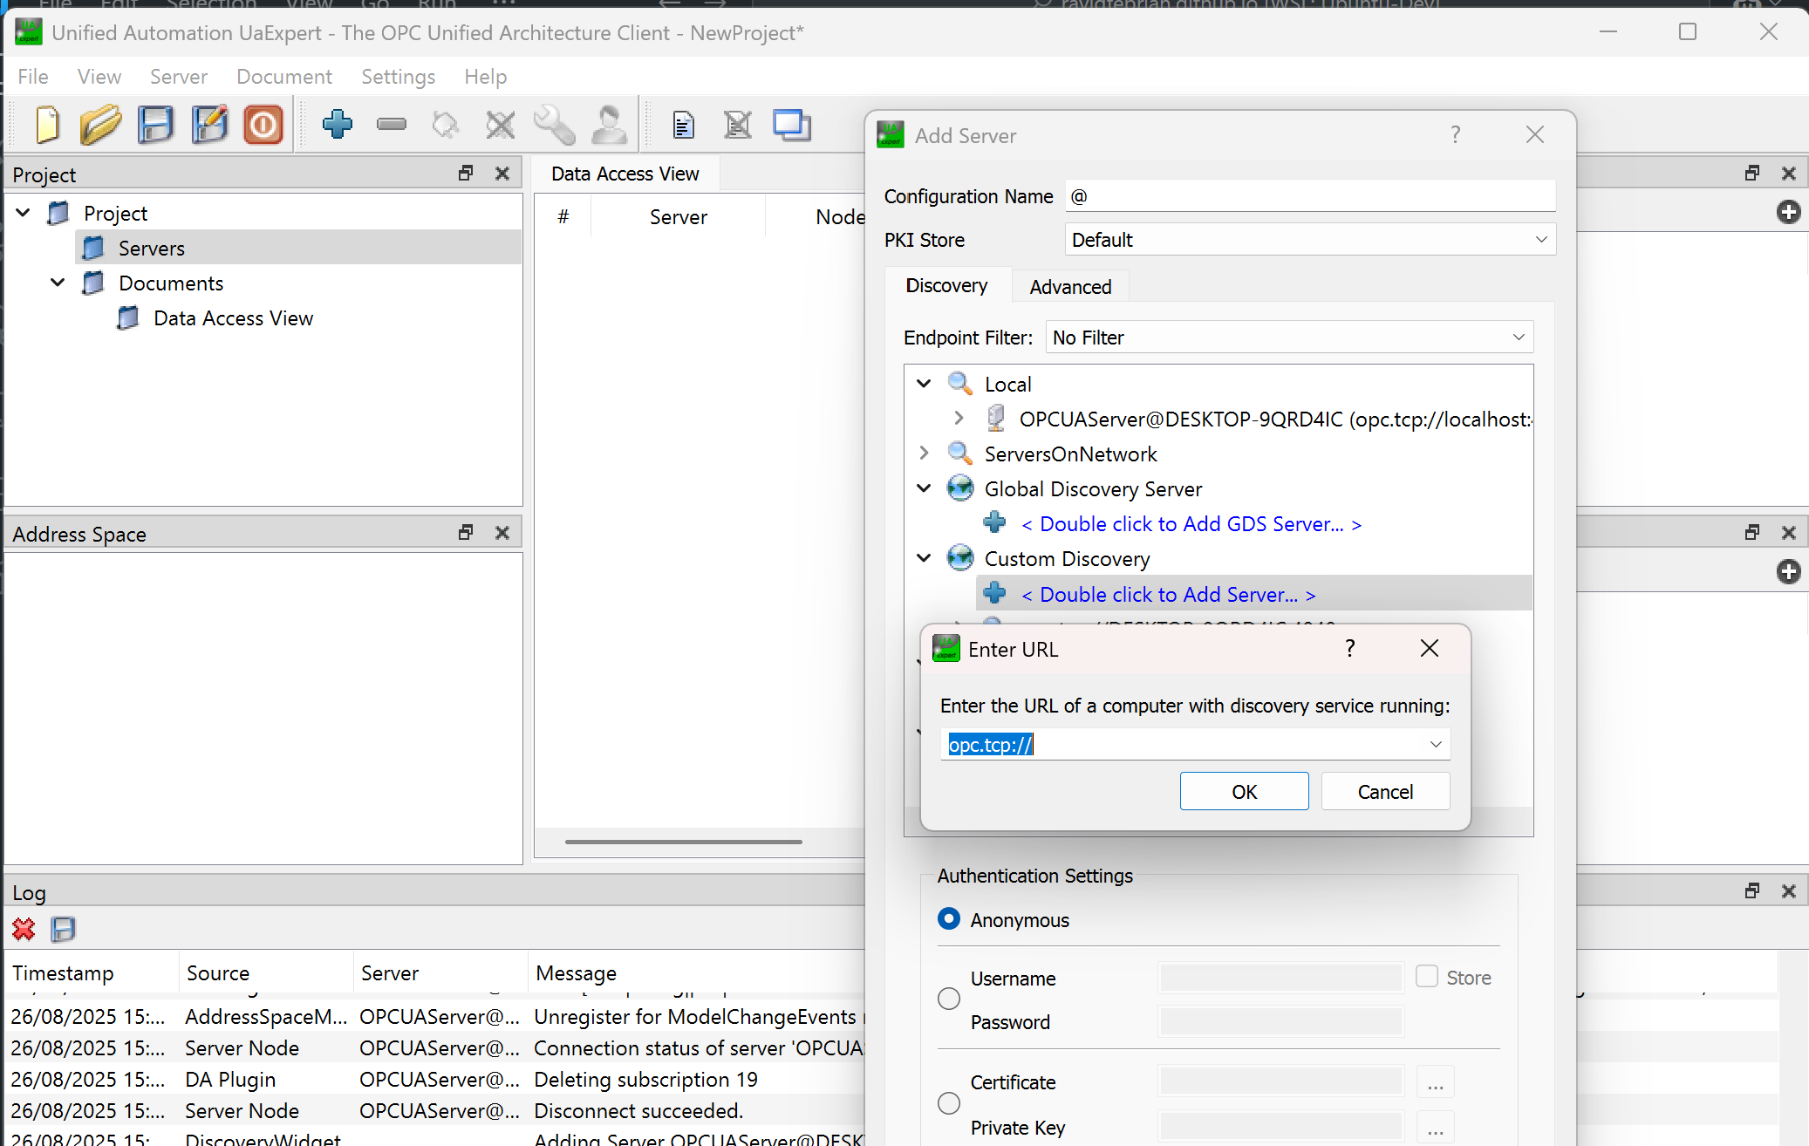Enable the Store checkbox
The width and height of the screenshot is (1809, 1146).
pos(1427,977)
